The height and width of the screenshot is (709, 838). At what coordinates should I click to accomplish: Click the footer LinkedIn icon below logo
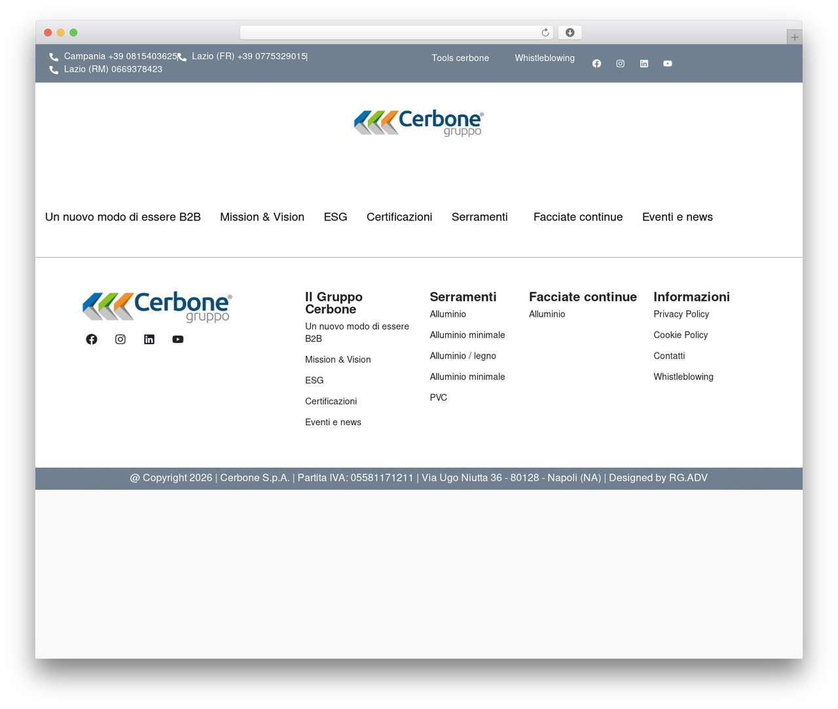(149, 339)
